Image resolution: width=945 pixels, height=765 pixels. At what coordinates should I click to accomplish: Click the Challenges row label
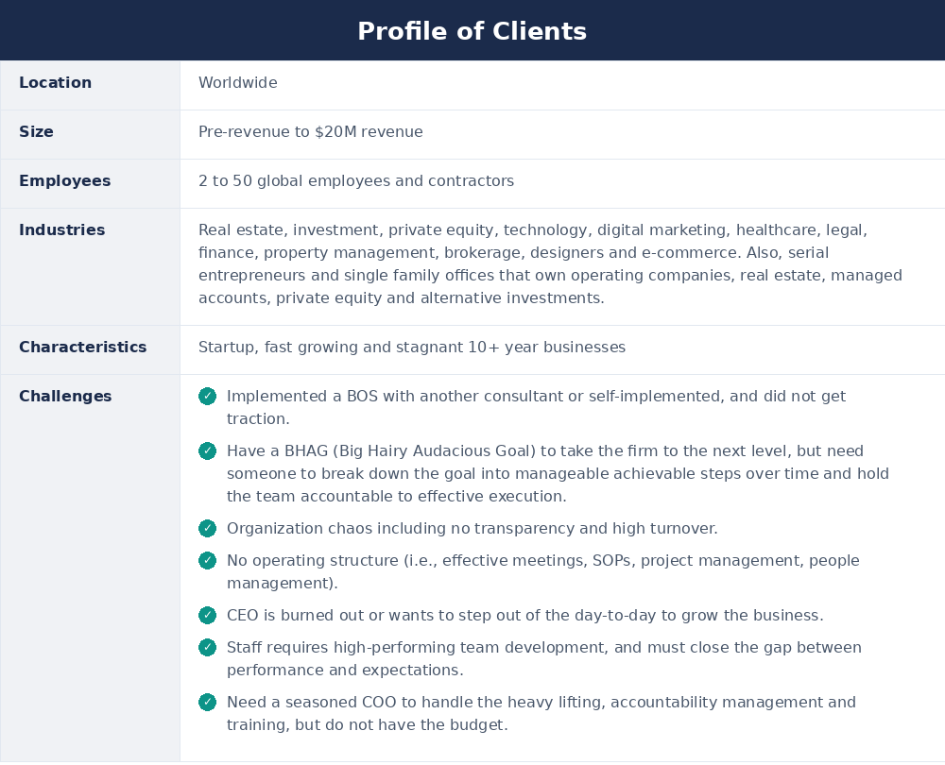65,397
